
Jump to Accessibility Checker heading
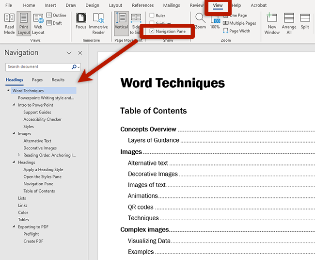point(42,119)
